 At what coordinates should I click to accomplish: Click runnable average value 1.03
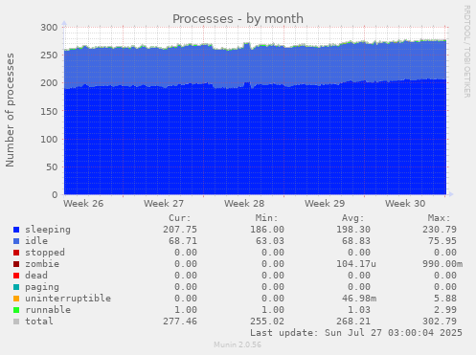359,310
